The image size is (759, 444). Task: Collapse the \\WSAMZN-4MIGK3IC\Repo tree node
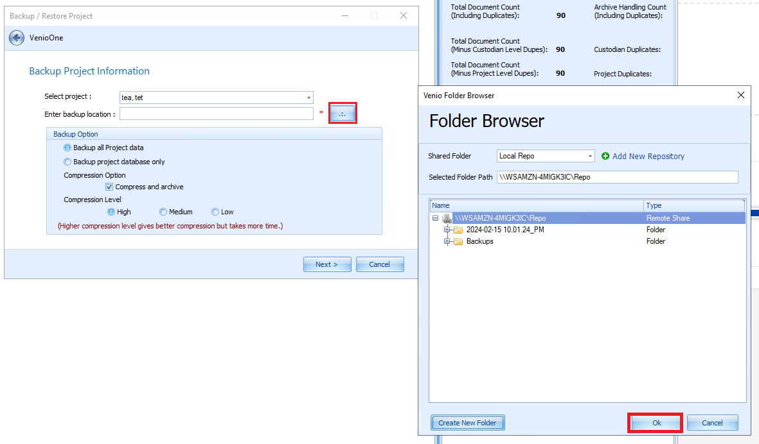(x=435, y=218)
